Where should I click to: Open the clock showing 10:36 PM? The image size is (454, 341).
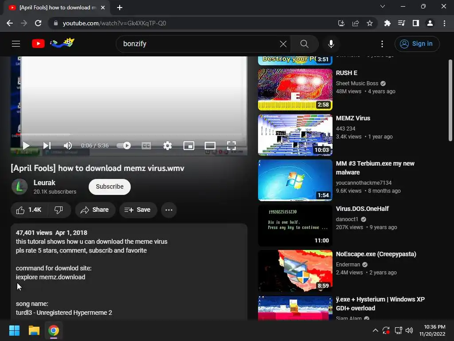(432, 330)
